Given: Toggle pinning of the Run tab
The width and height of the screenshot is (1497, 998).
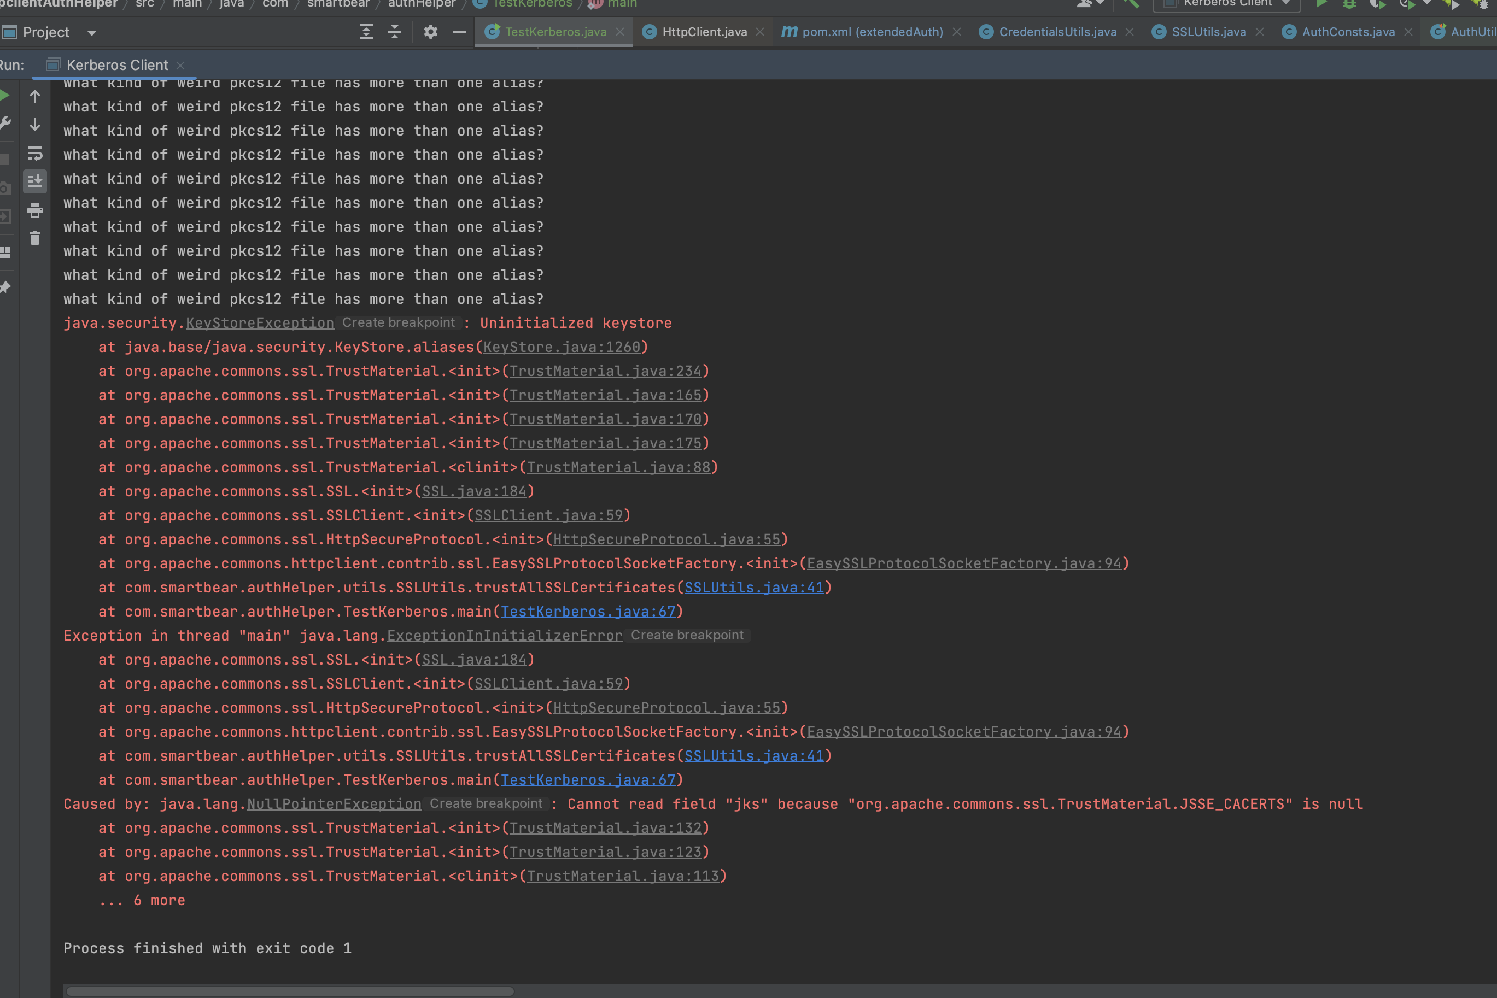Looking at the screenshot, I should tap(5, 287).
